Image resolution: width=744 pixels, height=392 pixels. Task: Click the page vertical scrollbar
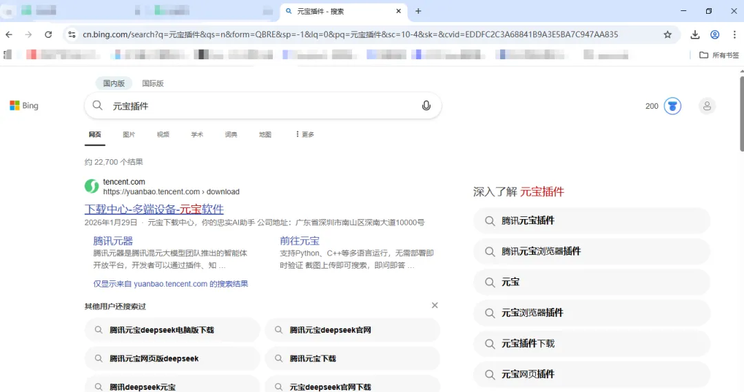(741, 114)
